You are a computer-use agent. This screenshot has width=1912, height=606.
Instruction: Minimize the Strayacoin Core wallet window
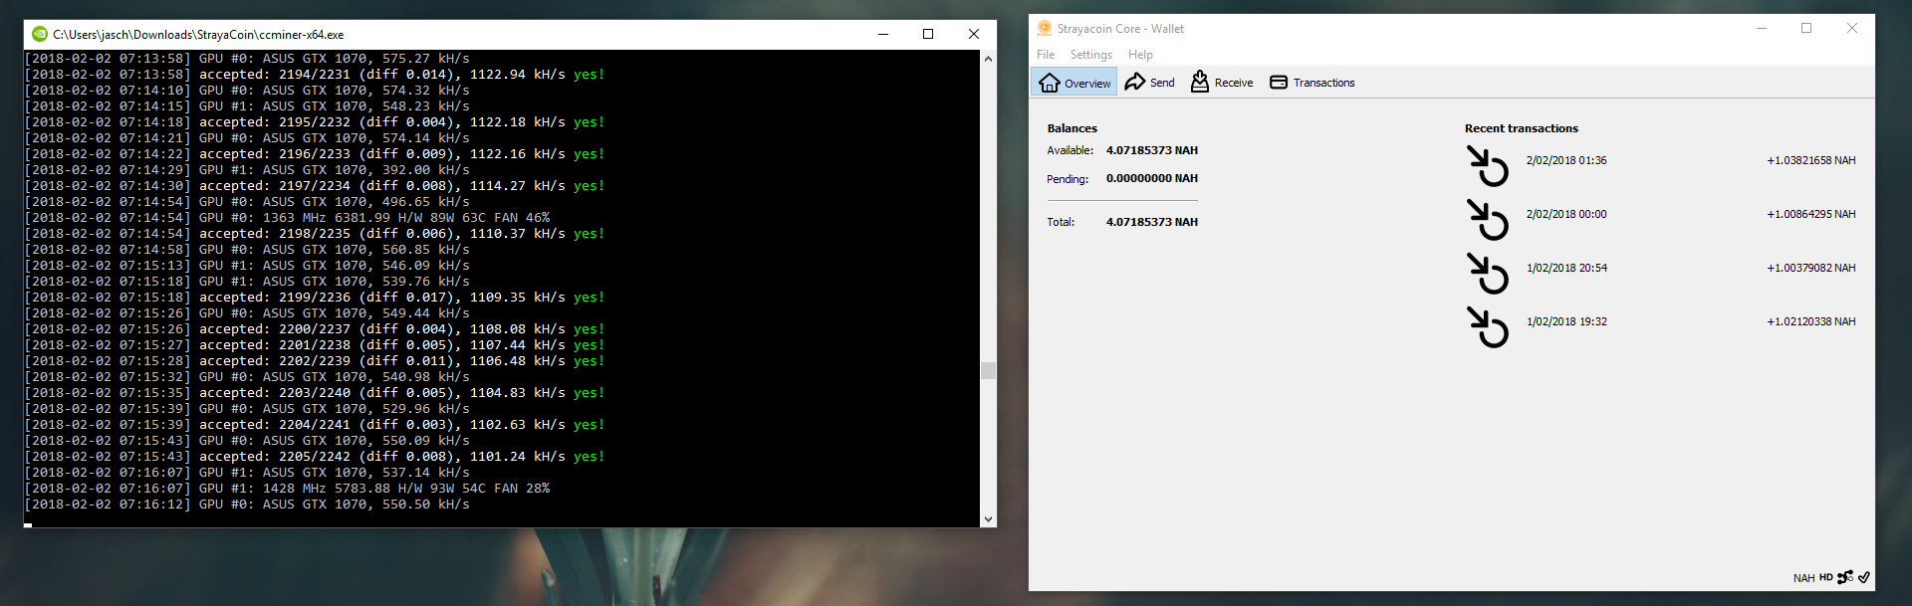coord(1761,28)
